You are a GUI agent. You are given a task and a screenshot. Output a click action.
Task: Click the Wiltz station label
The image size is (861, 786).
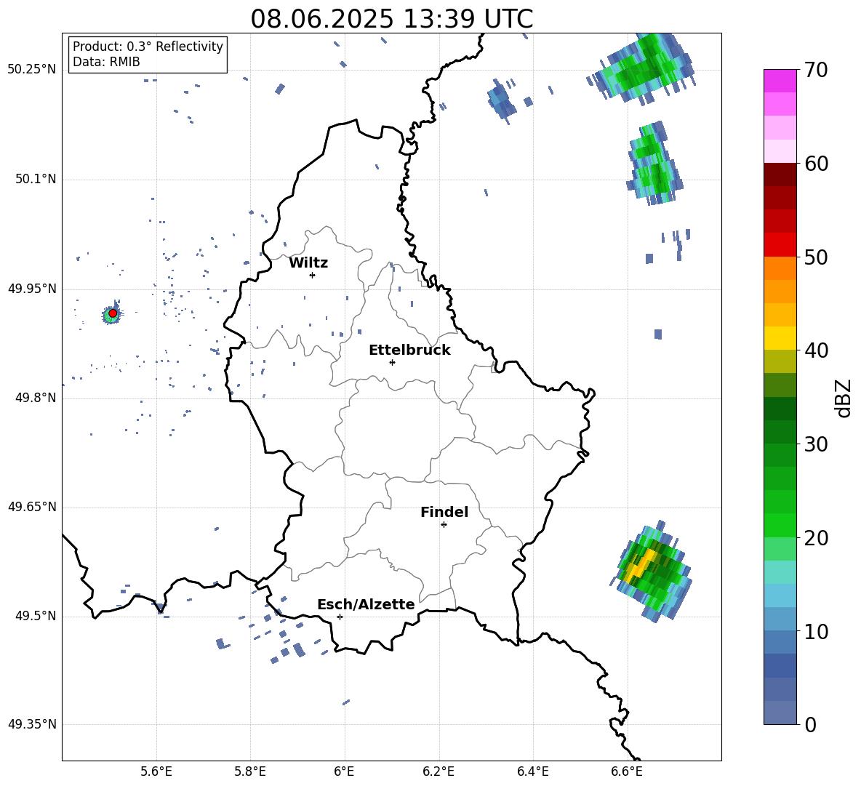pos(308,263)
